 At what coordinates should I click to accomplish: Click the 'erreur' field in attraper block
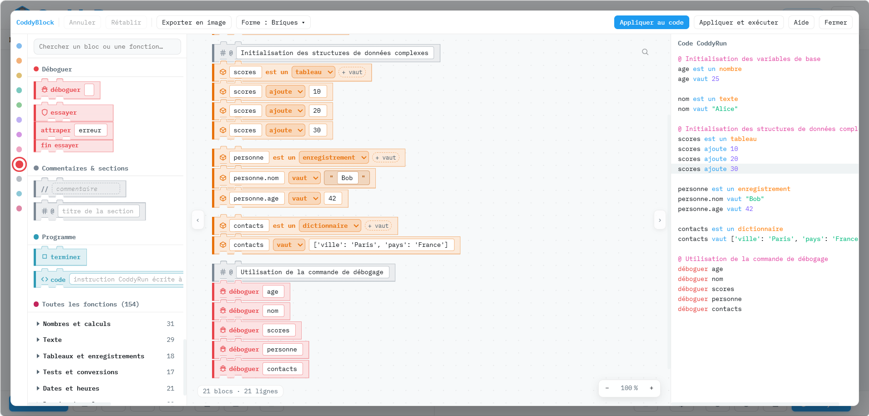point(91,130)
